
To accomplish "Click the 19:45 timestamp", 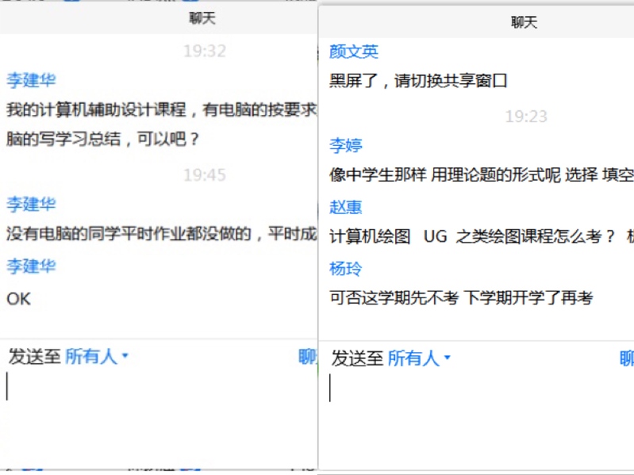I will [x=205, y=174].
